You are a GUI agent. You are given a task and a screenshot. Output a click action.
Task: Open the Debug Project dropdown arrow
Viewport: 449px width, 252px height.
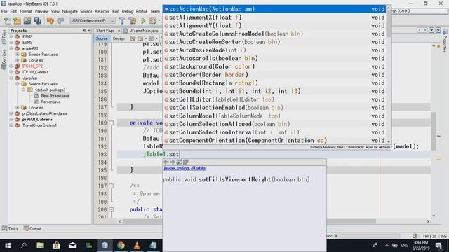[x=159, y=20]
